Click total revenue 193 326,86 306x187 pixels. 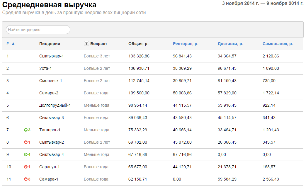139,56
